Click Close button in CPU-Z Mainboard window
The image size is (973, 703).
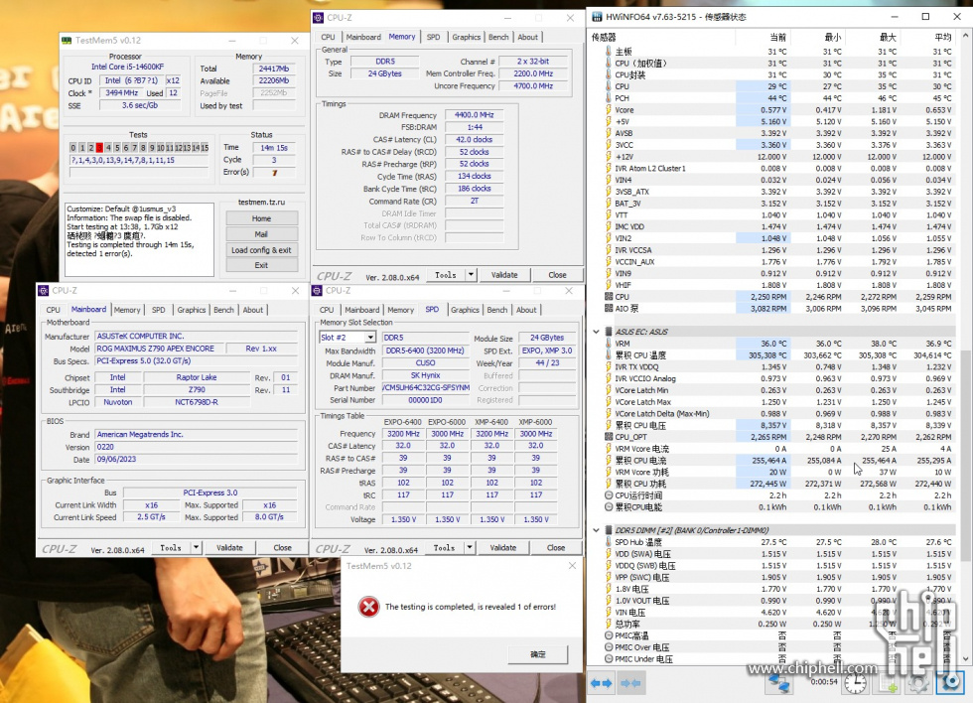[282, 548]
